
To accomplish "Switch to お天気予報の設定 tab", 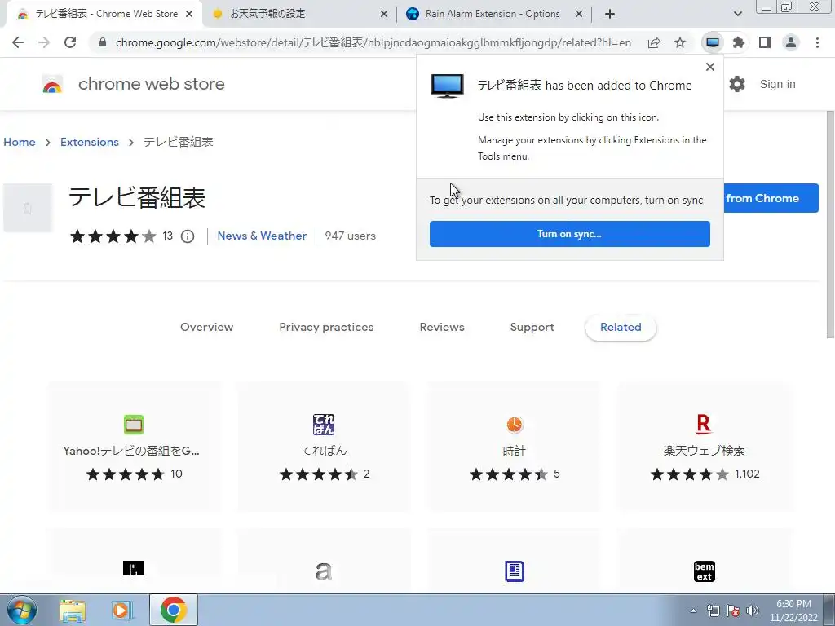I will pyautogui.click(x=298, y=14).
